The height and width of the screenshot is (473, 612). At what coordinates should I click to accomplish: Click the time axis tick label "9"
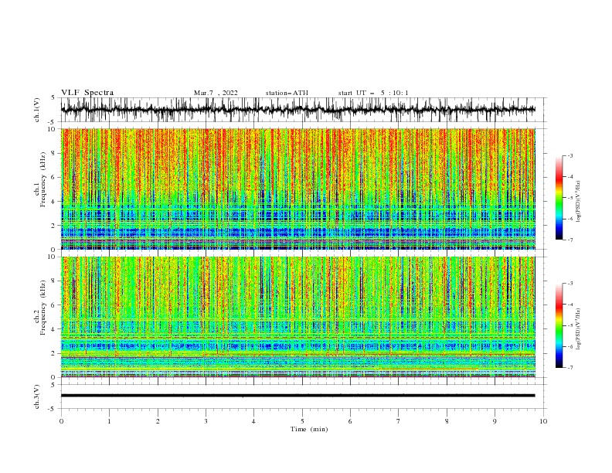coord(495,421)
